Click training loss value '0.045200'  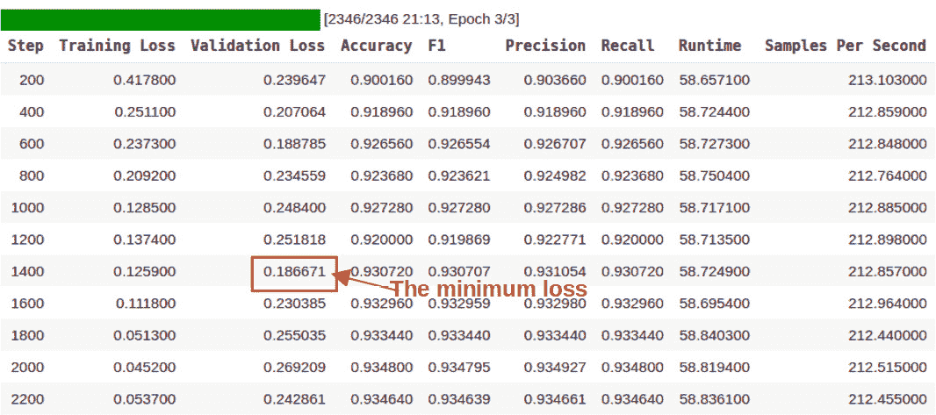tap(145, 368)
